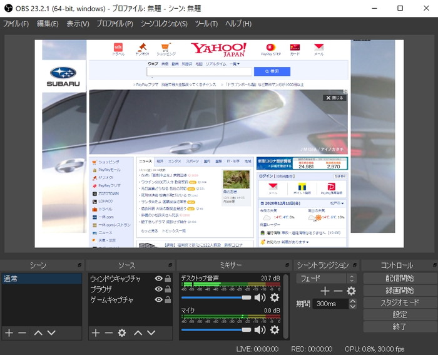Open the フェード transition dropdown

click(327, 279)
